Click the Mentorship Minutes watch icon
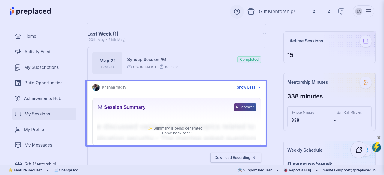This screenshot has height=175, width=384. (x=365, y=83)
